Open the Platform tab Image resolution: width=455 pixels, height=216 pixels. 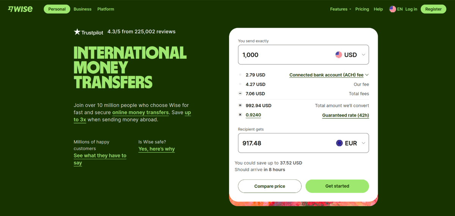105,9
